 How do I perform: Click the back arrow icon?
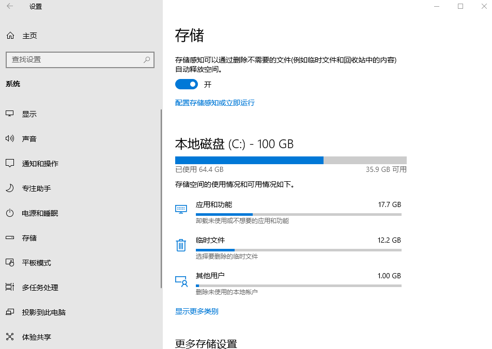tap(10, 6)
